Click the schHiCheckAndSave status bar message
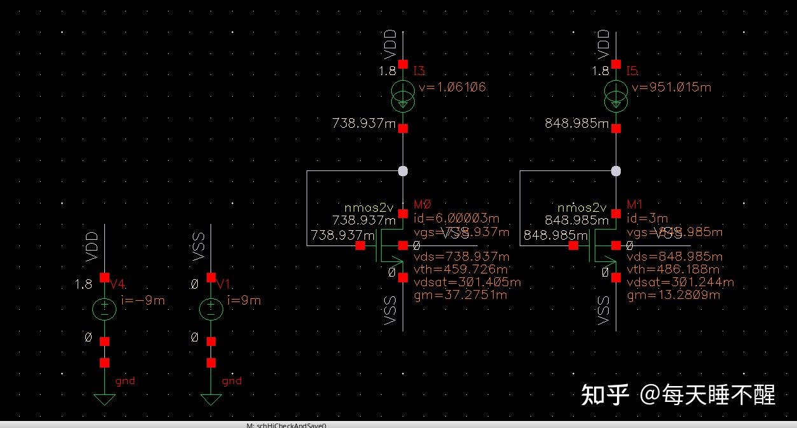Screen dimensions: 797x428 click(x=286, y=425)
